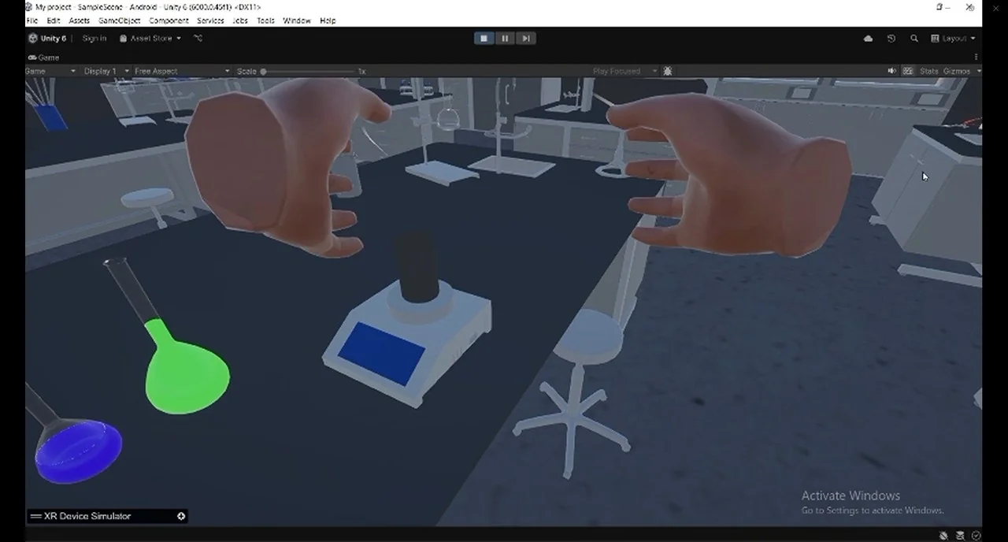Click the auto-generate lighting status bar icon
Viewport: 1008px width, 542px height.
[961, 536]
